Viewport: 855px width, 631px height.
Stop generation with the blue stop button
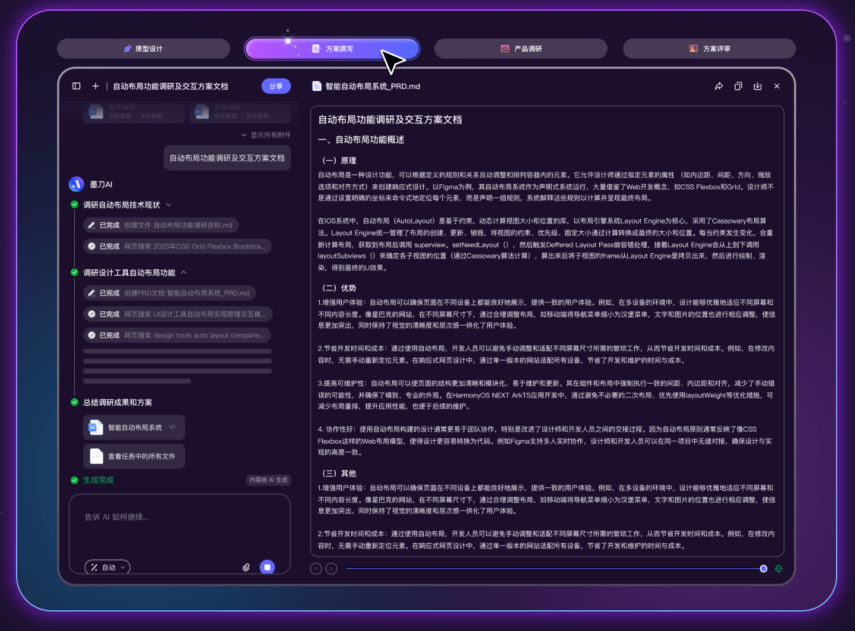pyautogui.click(x=267, y=567)
